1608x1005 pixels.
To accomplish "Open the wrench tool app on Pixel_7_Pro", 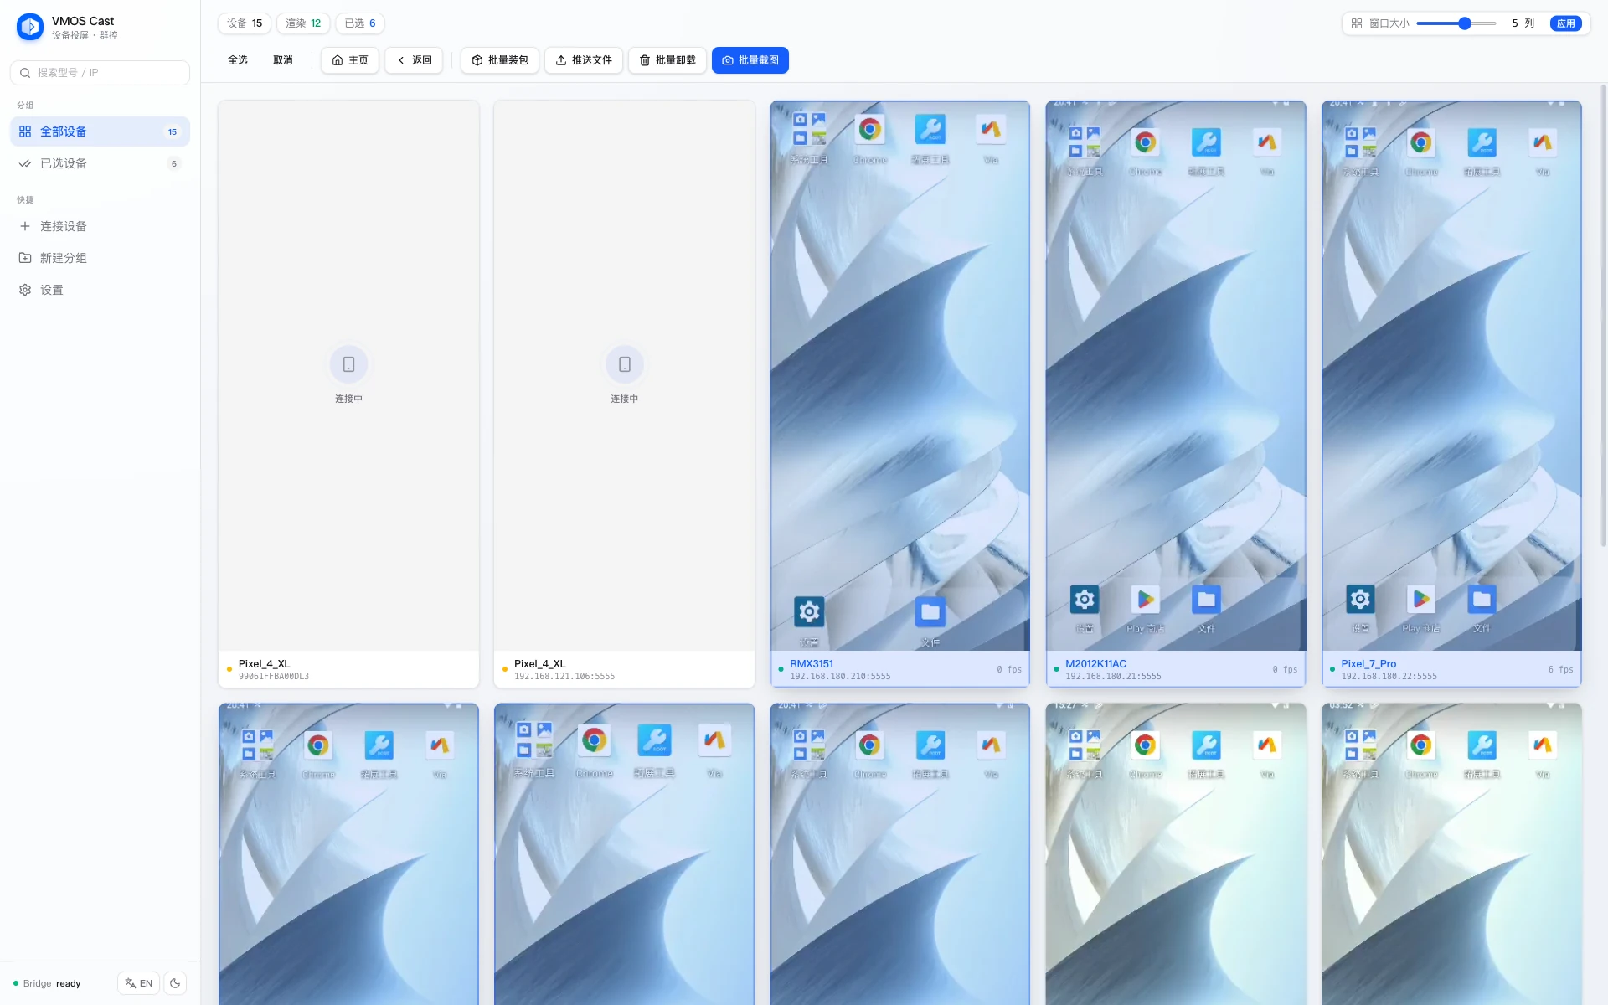I will coord(1482,142).
